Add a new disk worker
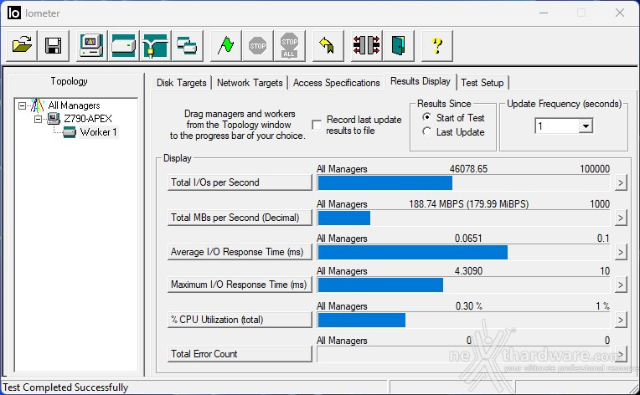This screenshot has width=640, height=395. (123, 45)
